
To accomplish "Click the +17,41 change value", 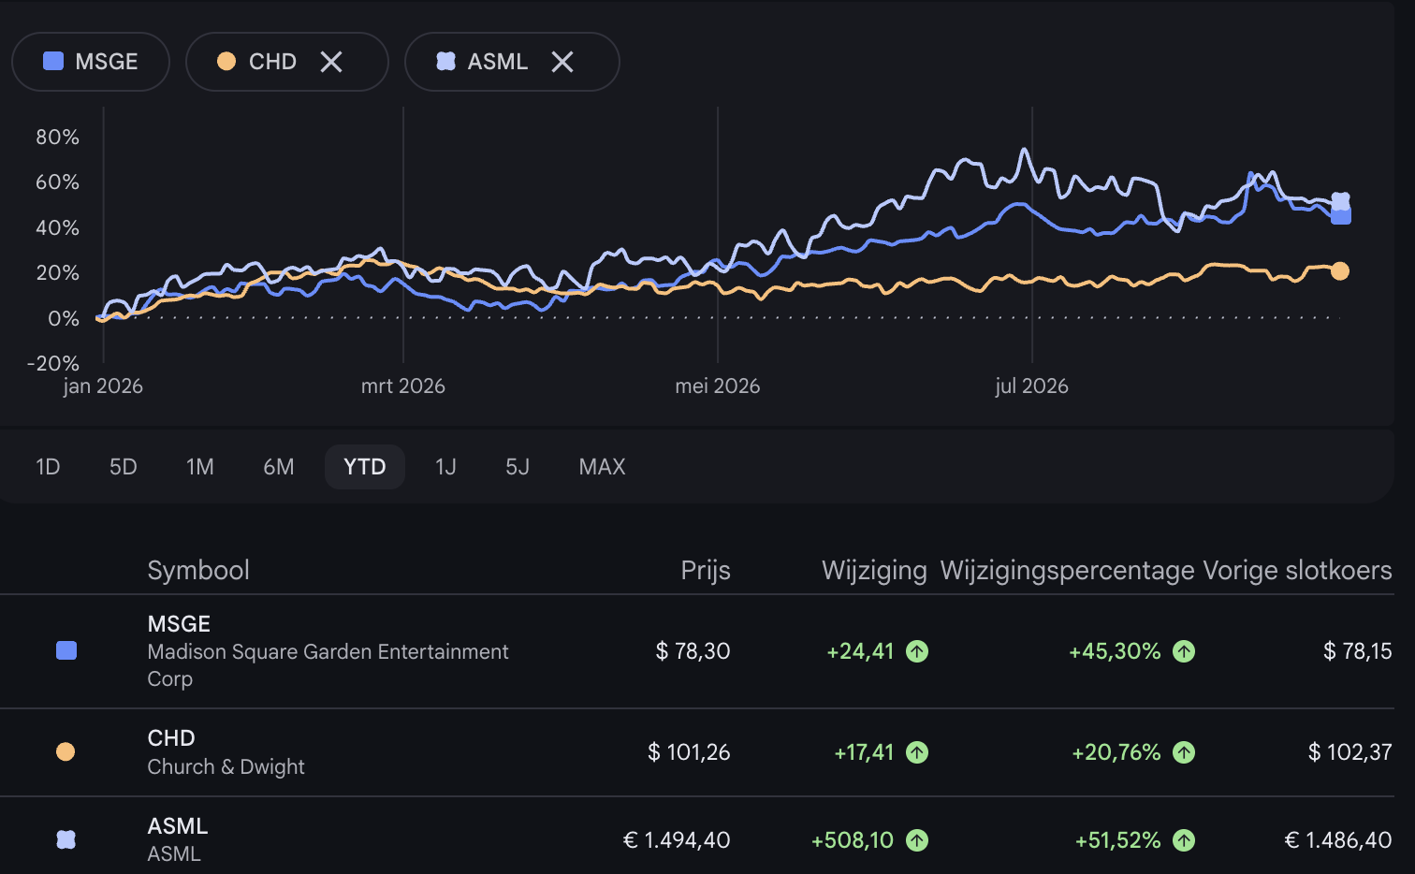I will (864, 752).
